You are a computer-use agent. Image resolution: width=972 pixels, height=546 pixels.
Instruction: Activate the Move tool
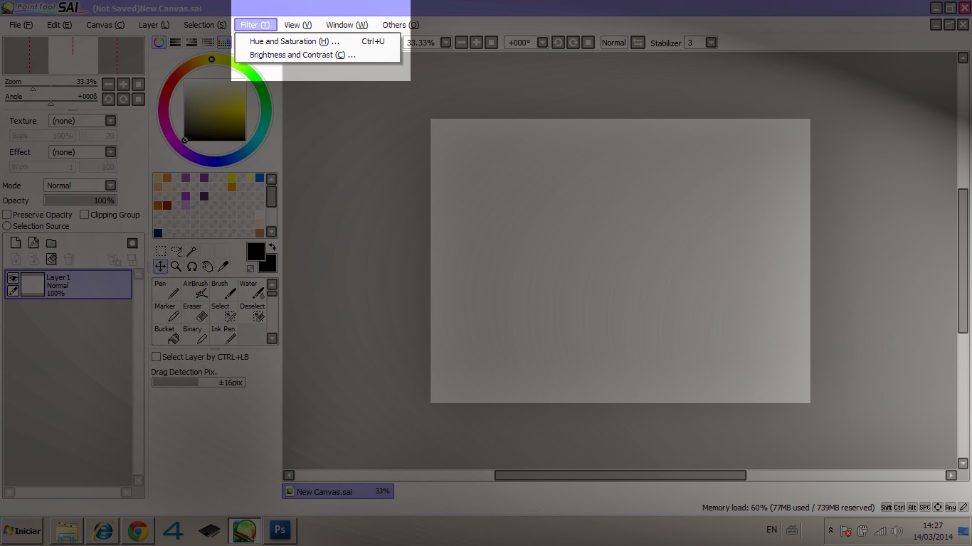click(x=161, y=267)
